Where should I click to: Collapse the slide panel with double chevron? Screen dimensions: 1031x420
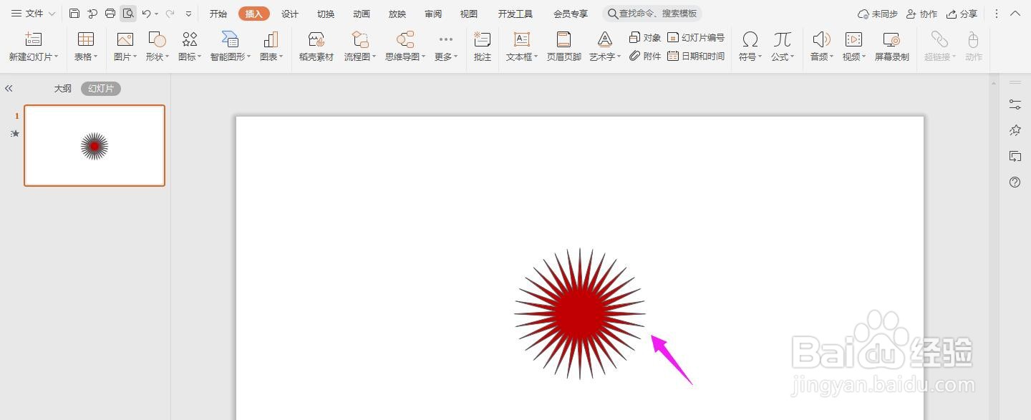coord(9,89)
